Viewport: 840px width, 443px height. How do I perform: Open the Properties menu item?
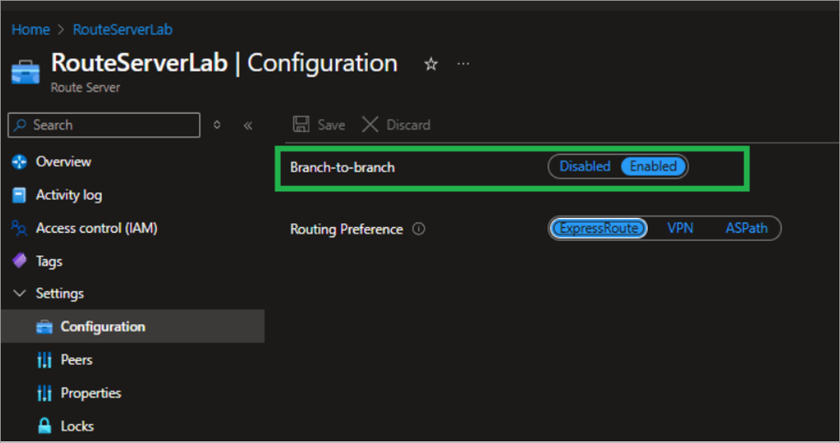pos(91,393)
